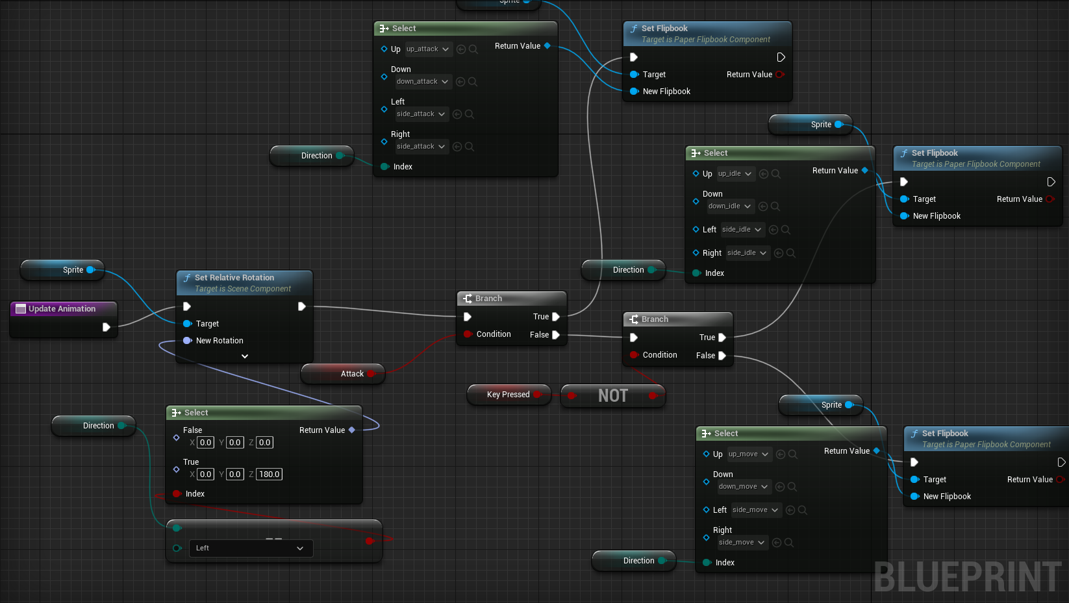Click the X value field of True rotation

point(206,474)
